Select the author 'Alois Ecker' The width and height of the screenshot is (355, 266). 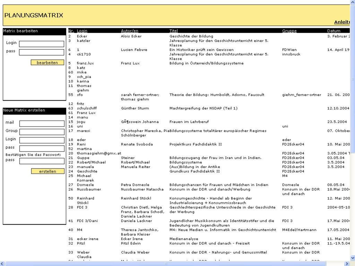point(131,36)
